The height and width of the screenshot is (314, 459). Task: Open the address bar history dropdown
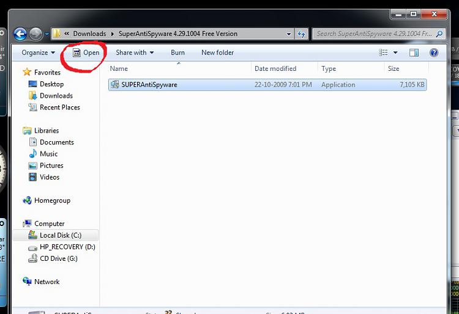pos(289,34)
